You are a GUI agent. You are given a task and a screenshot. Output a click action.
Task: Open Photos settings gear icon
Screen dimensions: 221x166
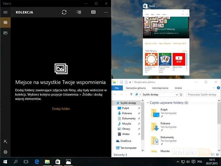pyautogui.click(x=5, y=152)
